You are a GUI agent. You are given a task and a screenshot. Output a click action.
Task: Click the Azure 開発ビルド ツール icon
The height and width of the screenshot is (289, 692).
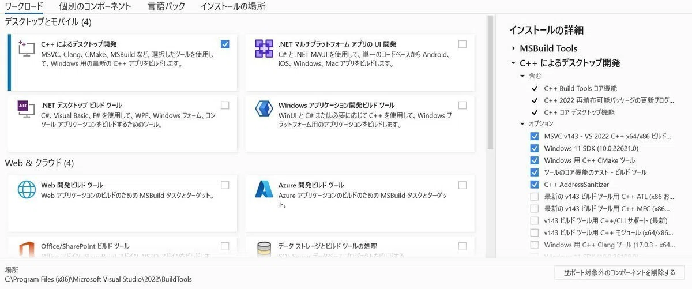click(264, 190)
